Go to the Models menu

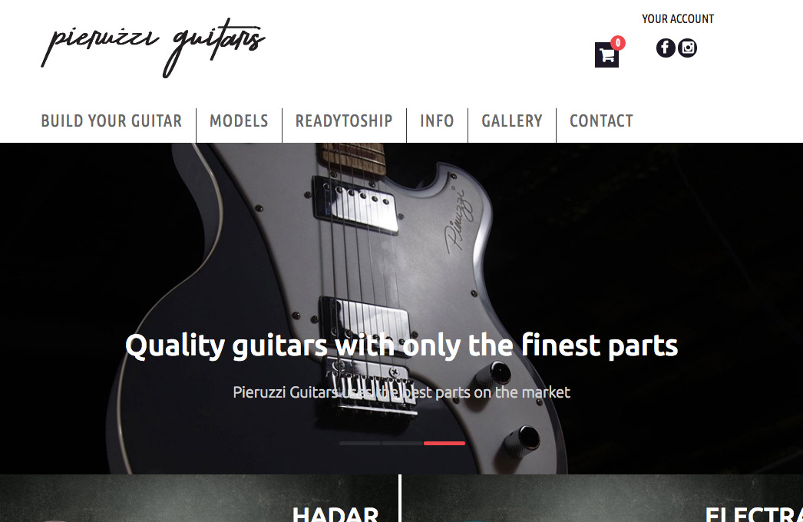(239, 121)
